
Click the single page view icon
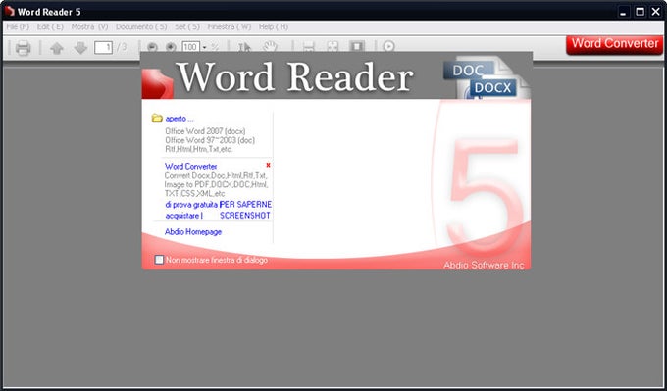point(357,47)
